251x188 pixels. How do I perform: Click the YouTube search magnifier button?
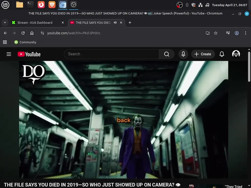[167, 54]
